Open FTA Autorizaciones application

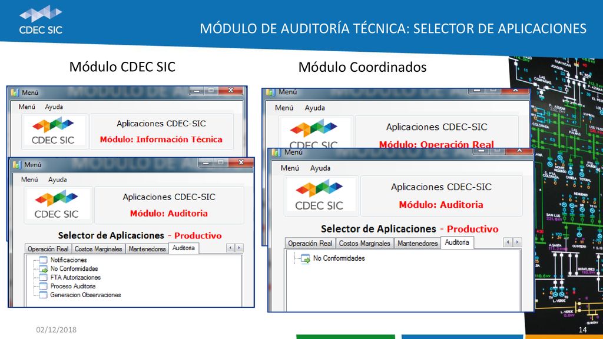click(75, 278)
